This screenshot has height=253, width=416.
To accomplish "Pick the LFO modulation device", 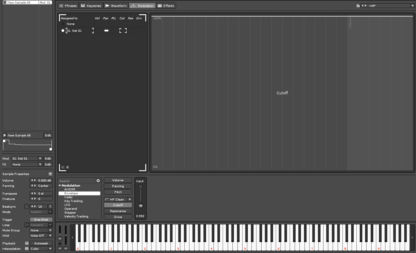I will [67, 205].
